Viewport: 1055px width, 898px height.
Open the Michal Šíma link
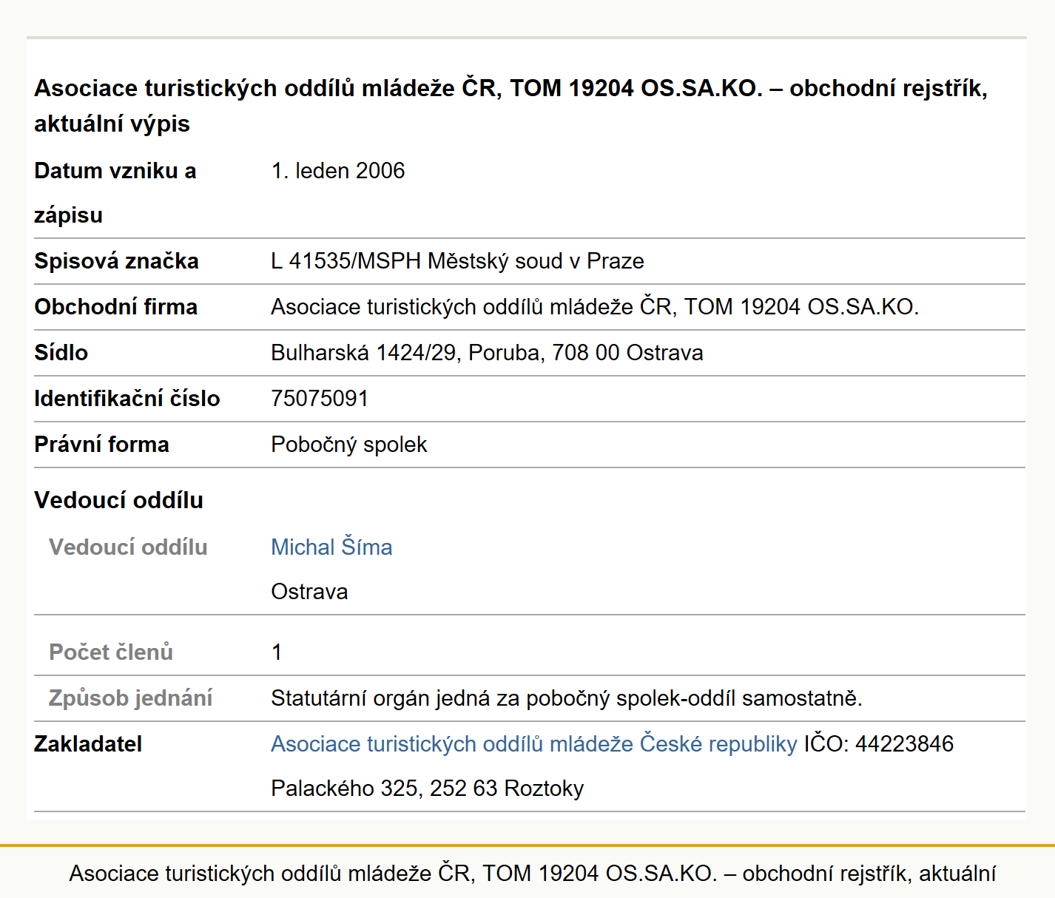point(331,547)
